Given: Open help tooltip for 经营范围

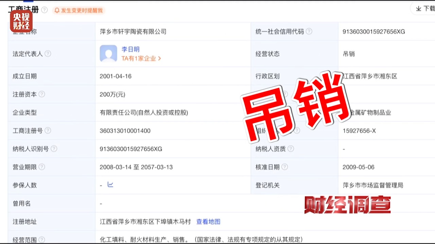Looking at the screenshot, I should click(41, 240).
